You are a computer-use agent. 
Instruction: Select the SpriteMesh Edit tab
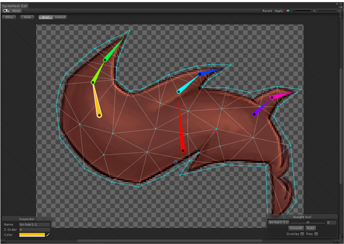click(x=14, y=6)
